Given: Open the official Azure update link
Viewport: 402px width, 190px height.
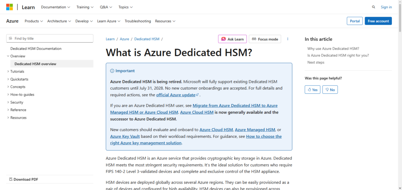Looking at the screenshot, I should pos(177,95).
